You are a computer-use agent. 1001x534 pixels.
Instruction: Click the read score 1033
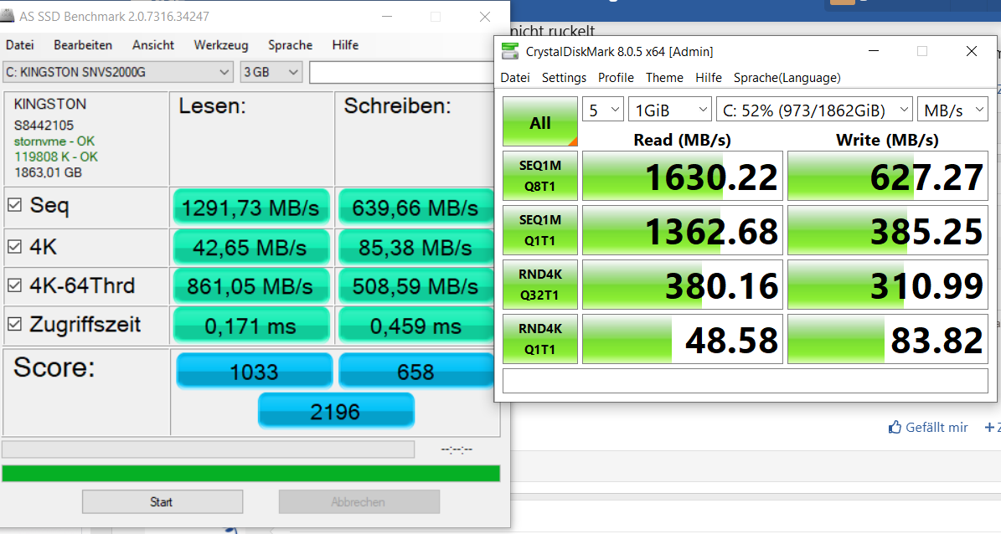tap(255, 371)
